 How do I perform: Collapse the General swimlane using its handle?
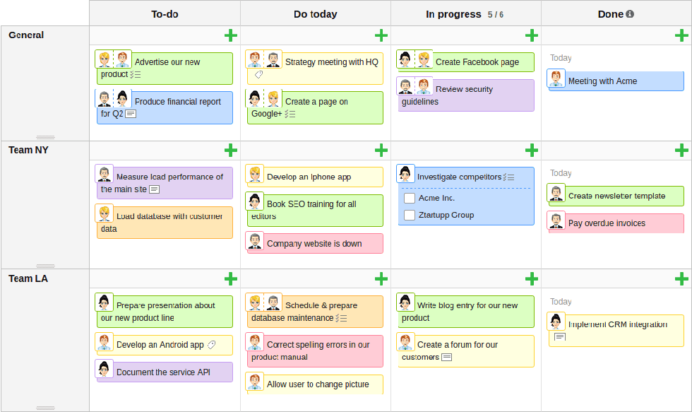[x=45, y=137]
